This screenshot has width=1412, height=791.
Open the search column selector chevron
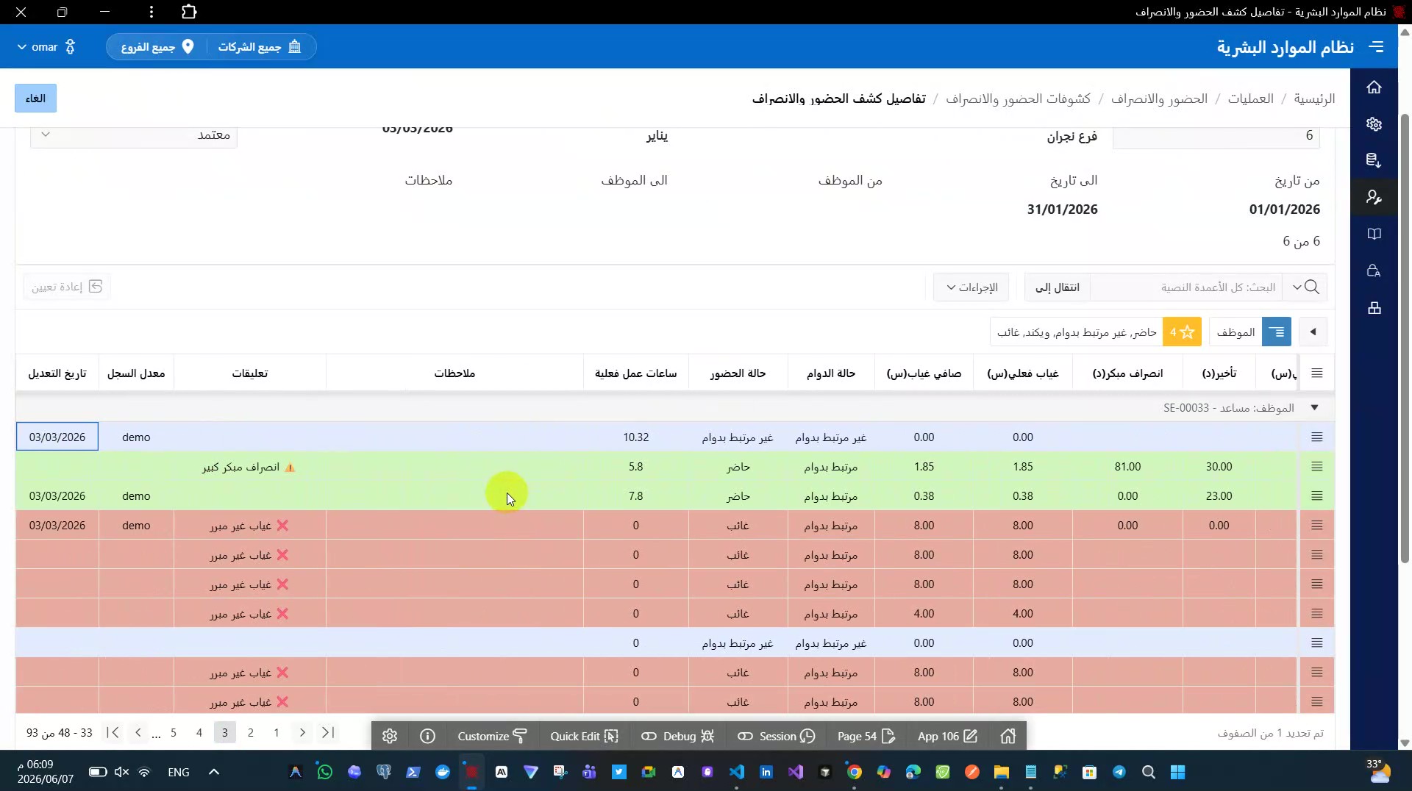pos(1296,287)
